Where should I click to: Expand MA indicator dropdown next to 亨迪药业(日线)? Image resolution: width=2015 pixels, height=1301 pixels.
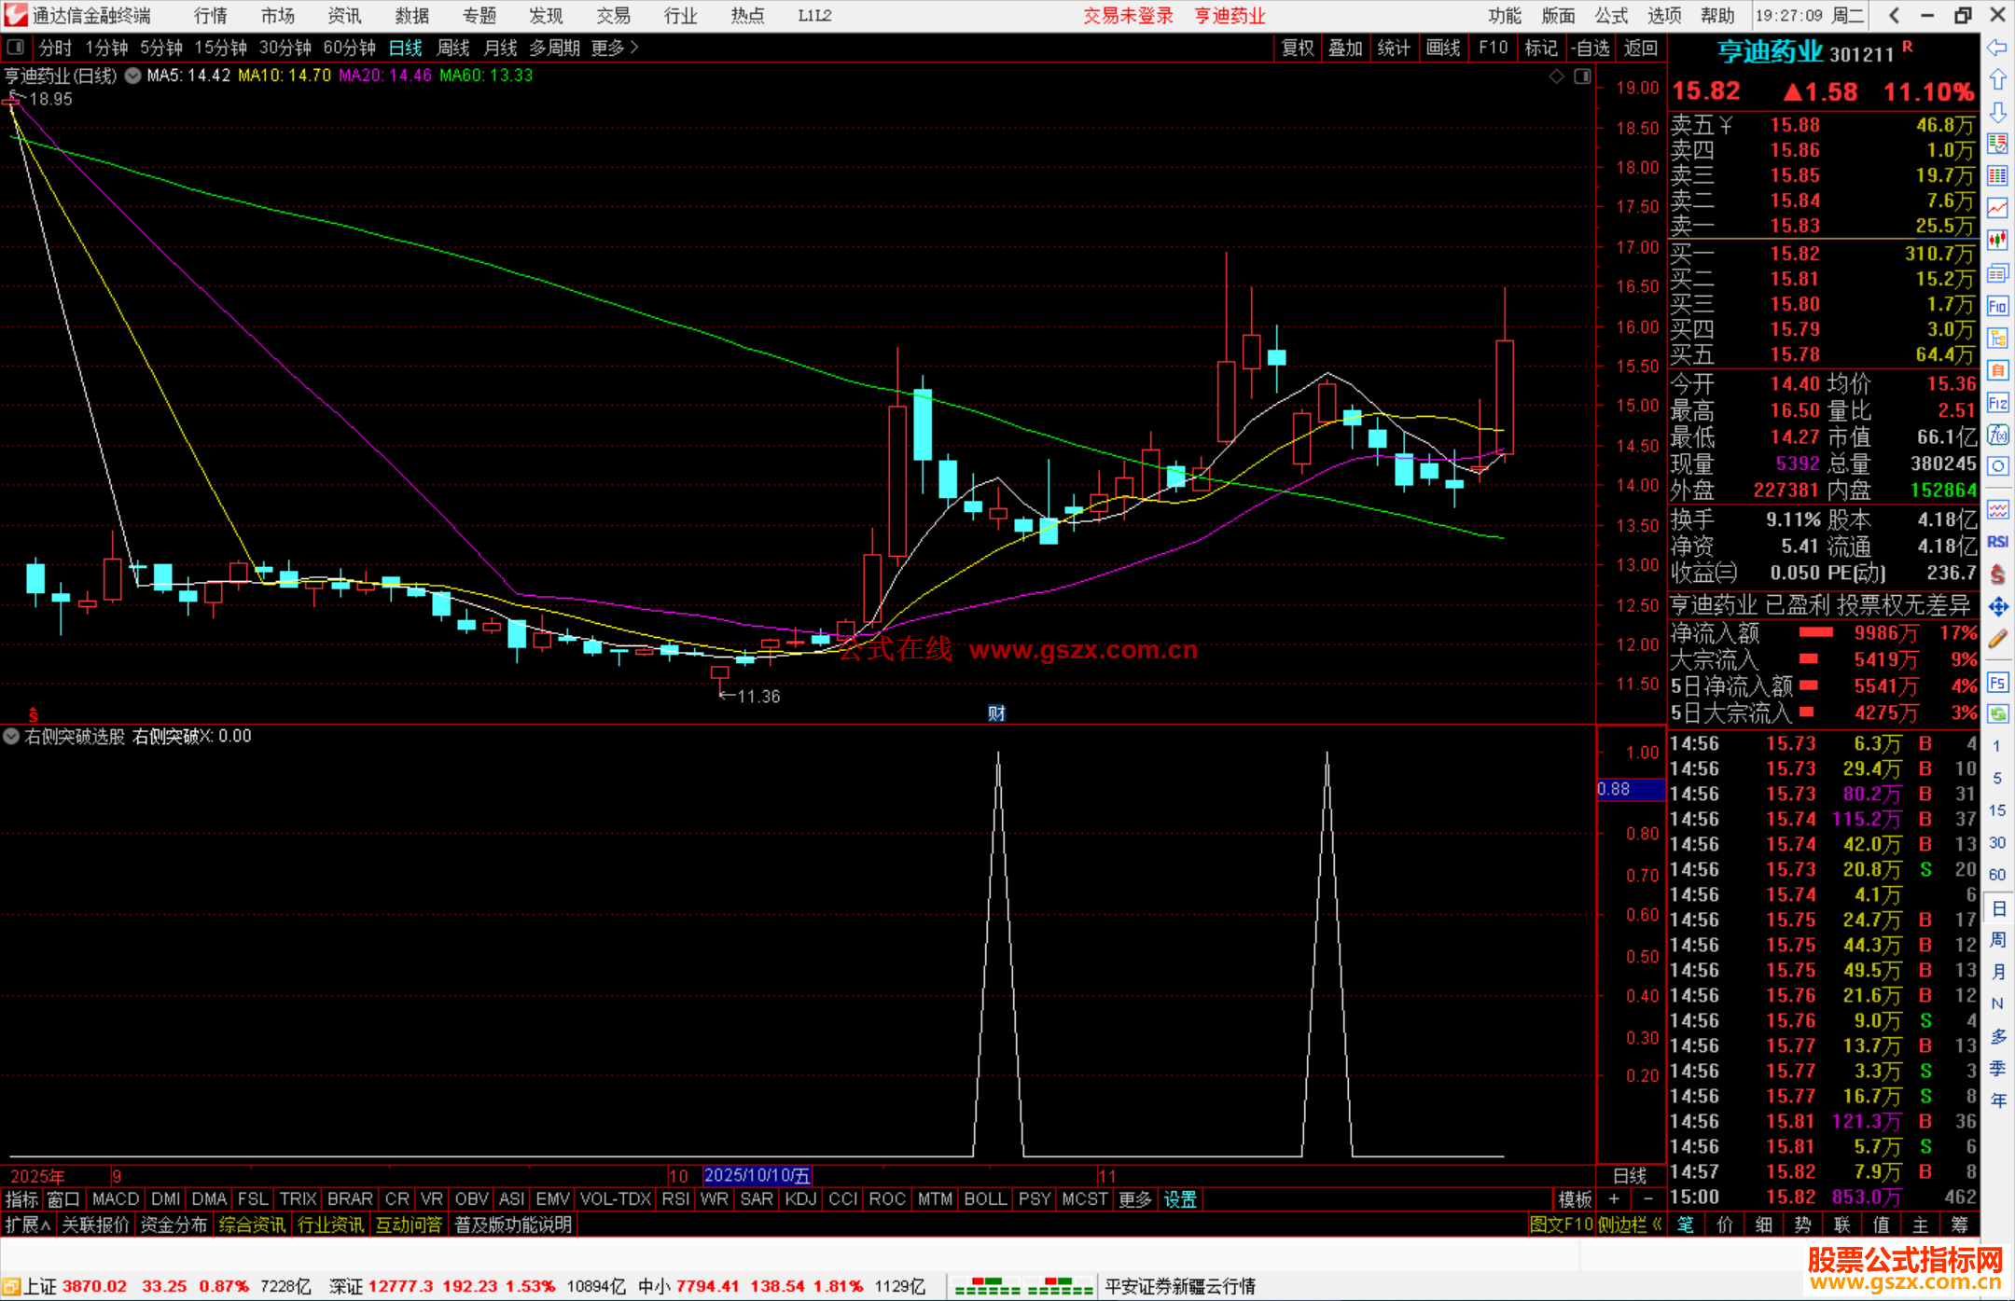coord(133,76)
